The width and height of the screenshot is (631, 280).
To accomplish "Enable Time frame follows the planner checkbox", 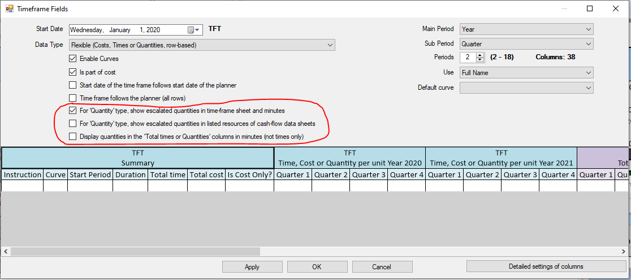I will (x=72, y=98).
